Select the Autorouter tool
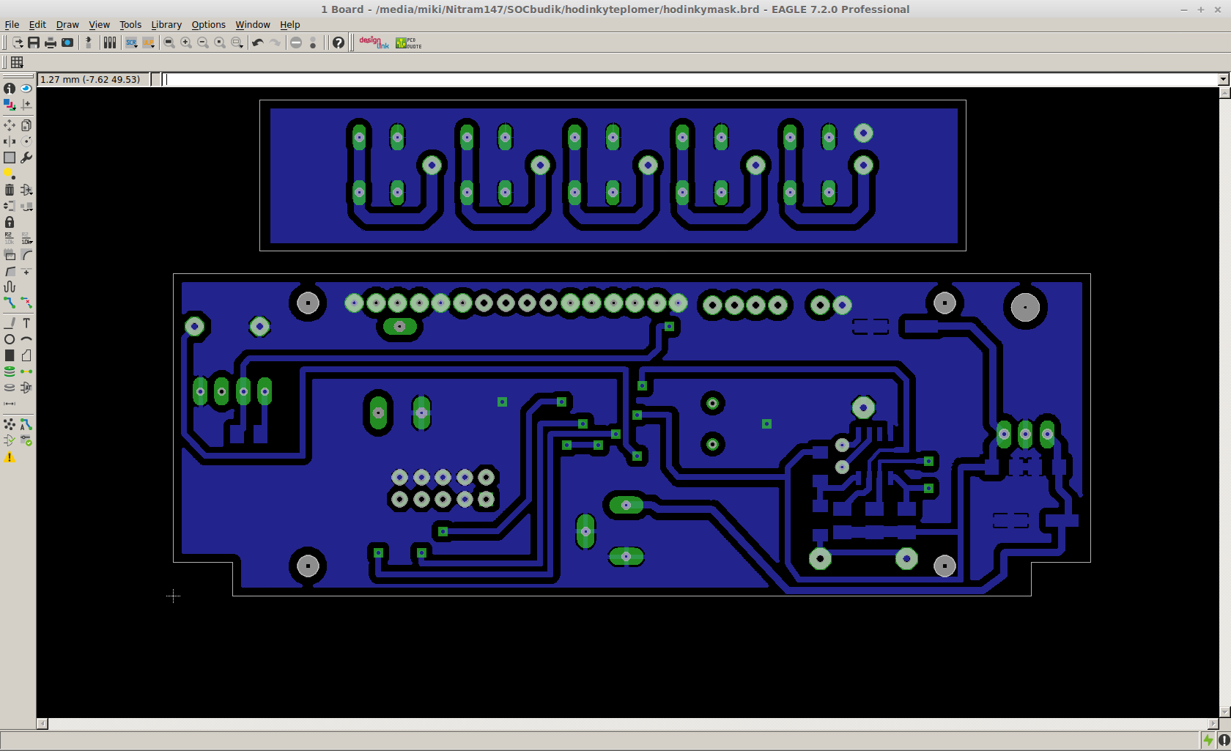 coord(26,424)
